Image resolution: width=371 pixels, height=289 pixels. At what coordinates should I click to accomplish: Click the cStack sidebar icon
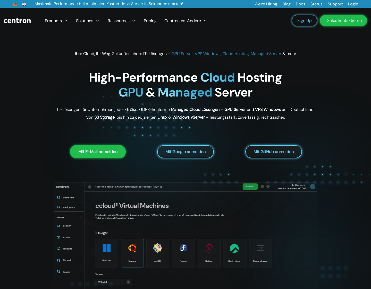pos(58,238)
